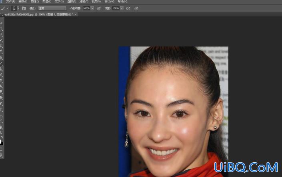The height and width of the screenshot is (177, 282).
Task: Select the Pen tool
Action: (x=1, y=103)
